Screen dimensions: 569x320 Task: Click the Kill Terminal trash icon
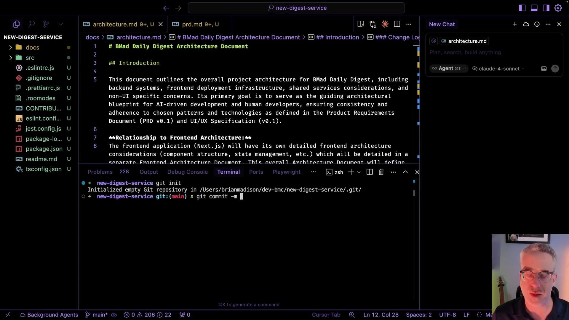[x=381, y=172]
